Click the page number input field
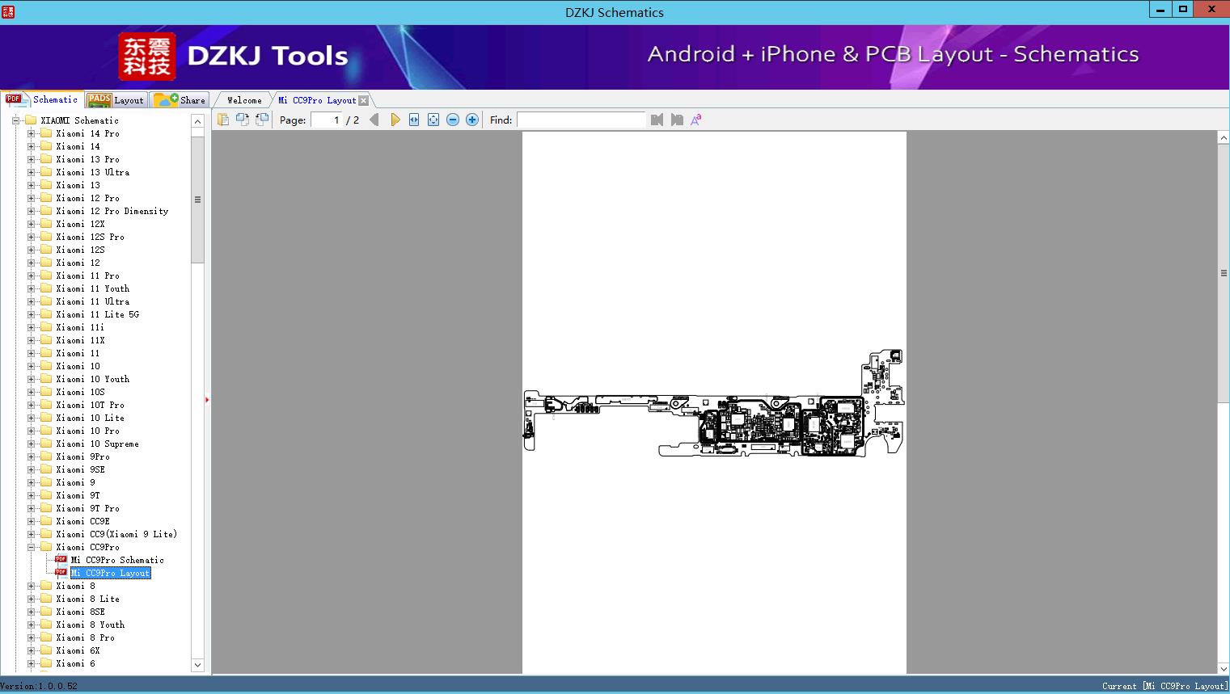The width and height of the screenshot is (1230, 694). tap(326, 120)
